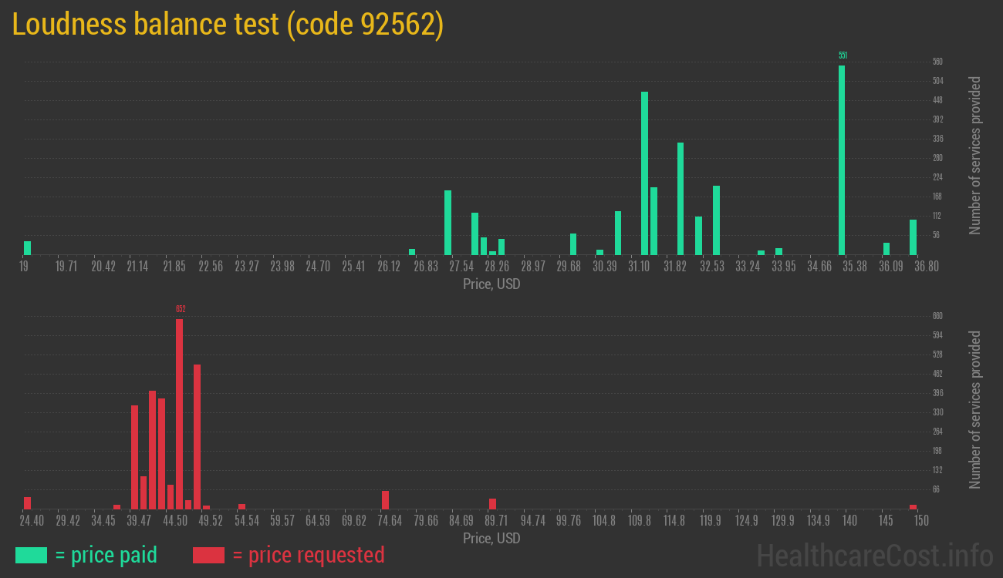Select the small red bar near price 89.71

pyautogui.click(x=491, y=503)
